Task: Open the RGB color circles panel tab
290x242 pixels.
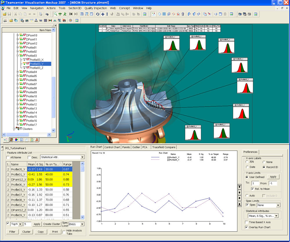Action: (17, 140)
